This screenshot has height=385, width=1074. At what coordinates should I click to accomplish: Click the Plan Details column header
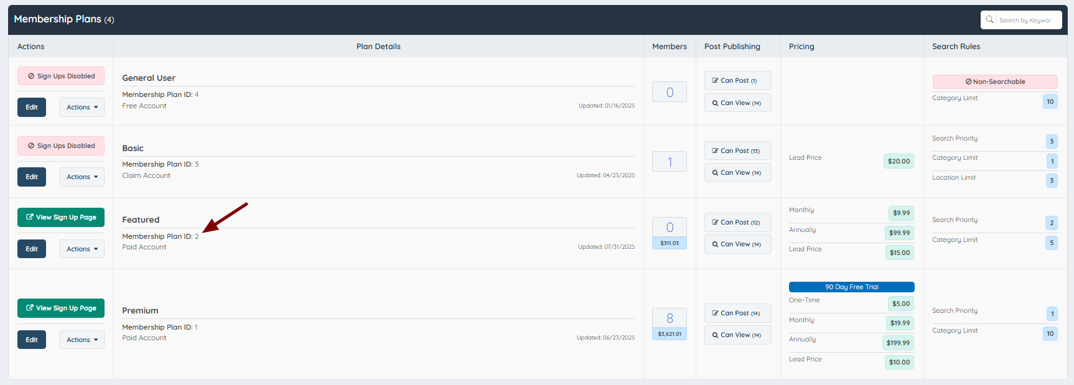[x=378, y=47]
